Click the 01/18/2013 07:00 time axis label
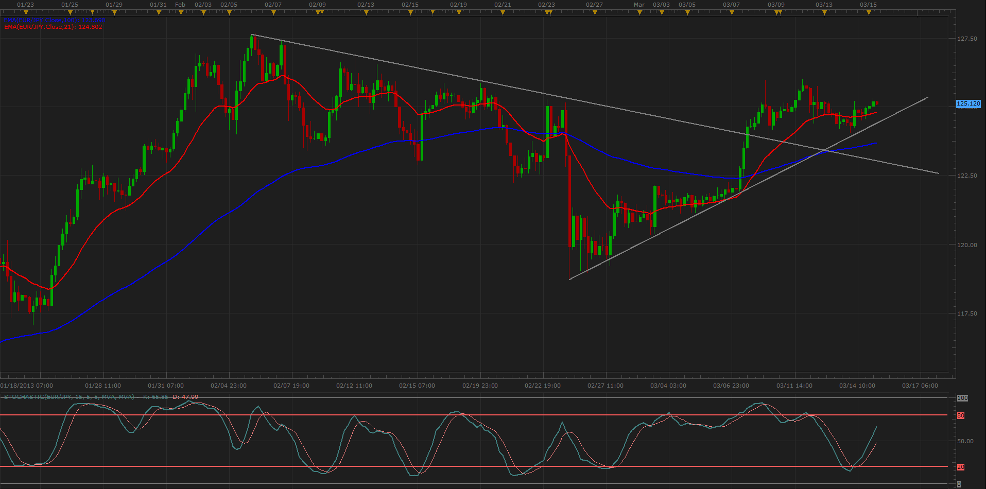Screen dimensions: 986x489 click(27, 386)
